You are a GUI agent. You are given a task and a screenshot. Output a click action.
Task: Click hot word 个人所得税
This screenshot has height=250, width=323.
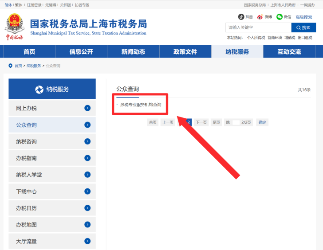coord(256,38)
